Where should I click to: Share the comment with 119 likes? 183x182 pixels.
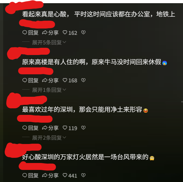50,128
